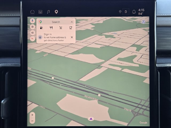Click the Search field
The image size is (171, 128).
pos(56,22)
